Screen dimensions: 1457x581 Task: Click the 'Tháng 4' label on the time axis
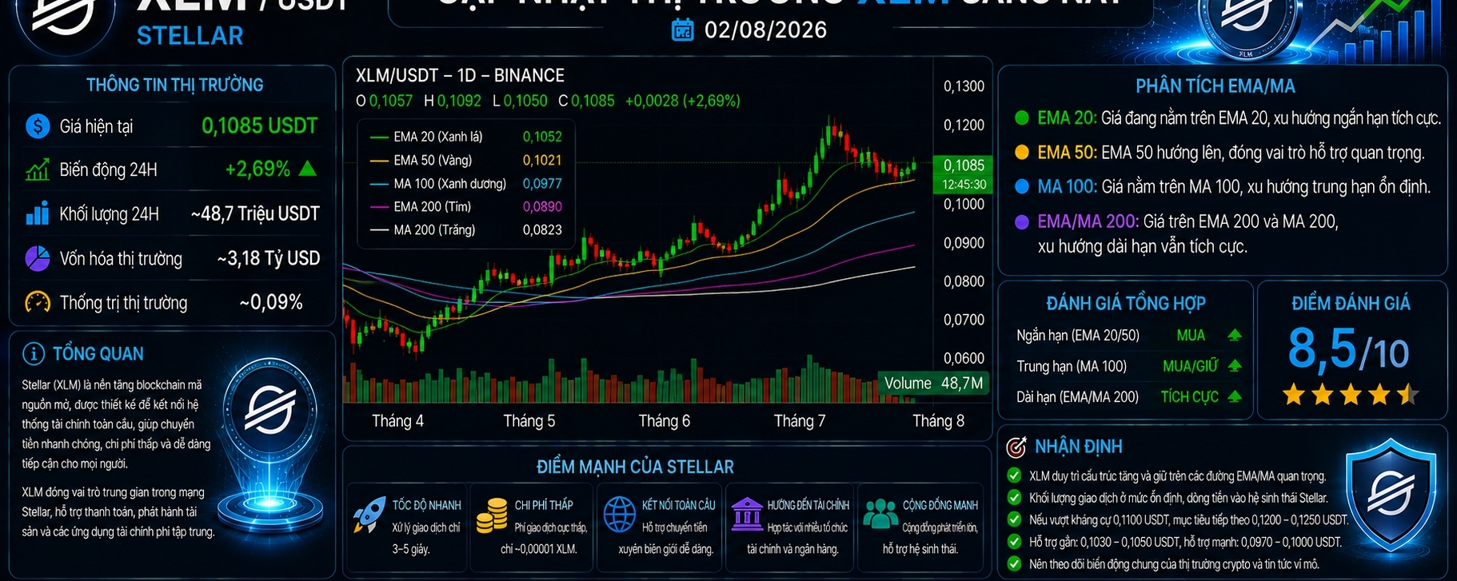coord(397,421)
